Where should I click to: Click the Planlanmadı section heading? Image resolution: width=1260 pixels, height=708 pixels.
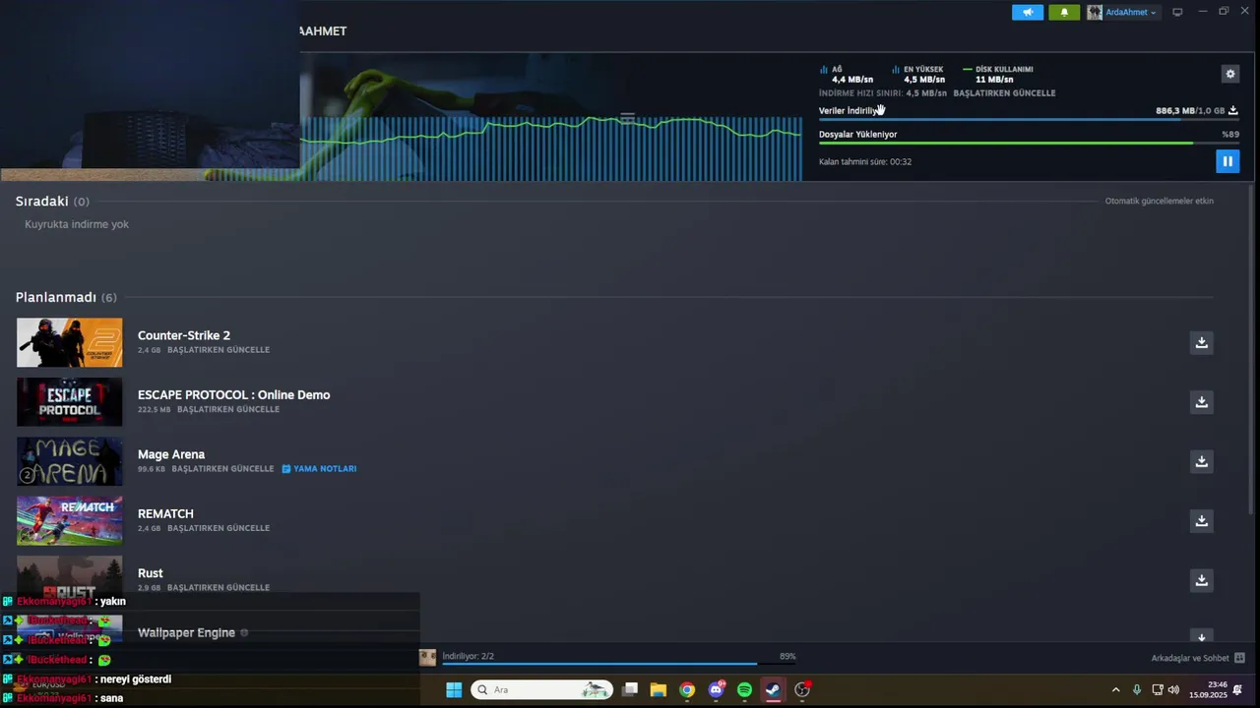[x=66, y=297]
